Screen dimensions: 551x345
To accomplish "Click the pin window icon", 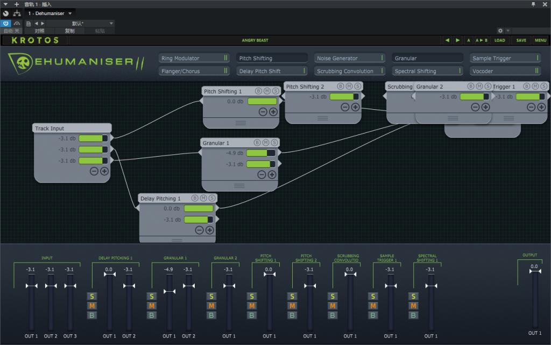I will pos(533,4).
